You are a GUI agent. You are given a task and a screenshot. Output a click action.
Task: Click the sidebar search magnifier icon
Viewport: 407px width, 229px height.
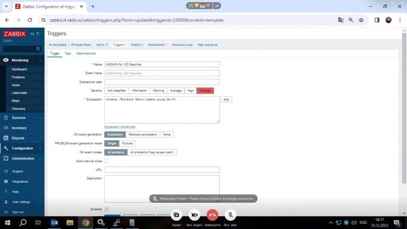tap(38, 48)
